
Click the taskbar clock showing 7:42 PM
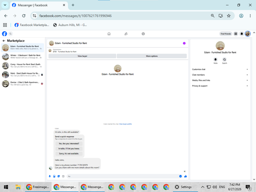[234, 187]
